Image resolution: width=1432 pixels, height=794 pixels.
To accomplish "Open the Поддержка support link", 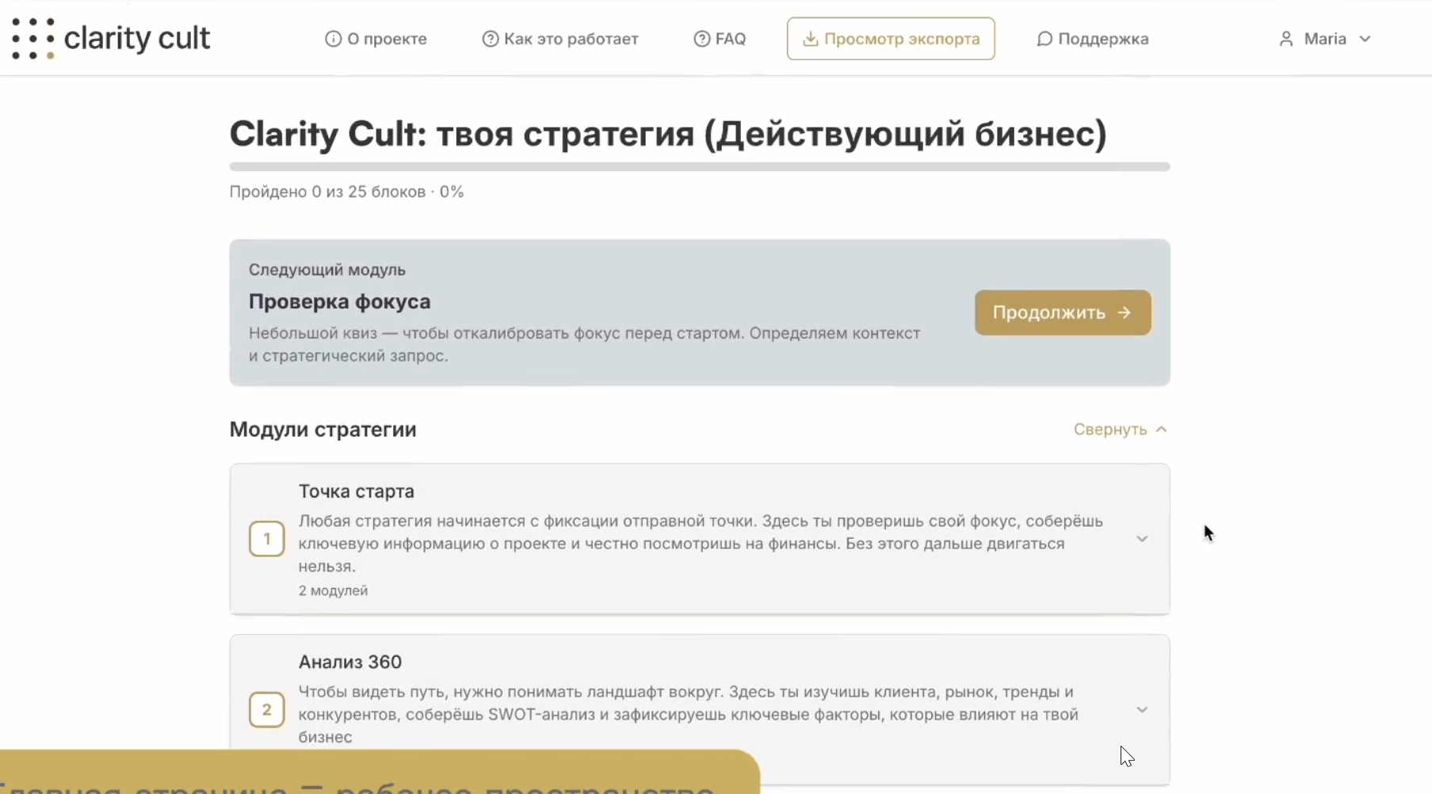I will coord(1102,39).
